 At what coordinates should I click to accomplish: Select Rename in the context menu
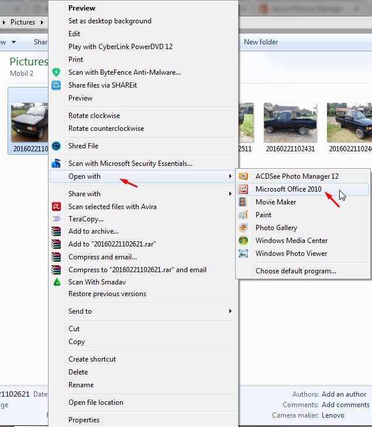[x=81, y=385]
